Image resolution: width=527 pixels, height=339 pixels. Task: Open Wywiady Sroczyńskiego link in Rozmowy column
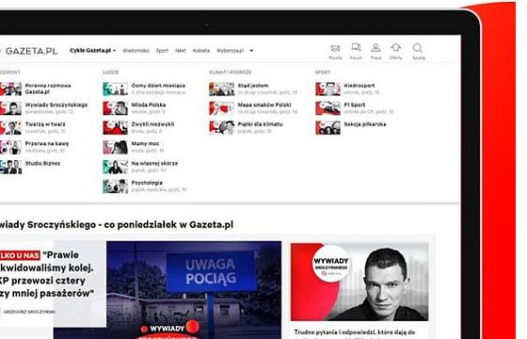[x=56, y=105]
